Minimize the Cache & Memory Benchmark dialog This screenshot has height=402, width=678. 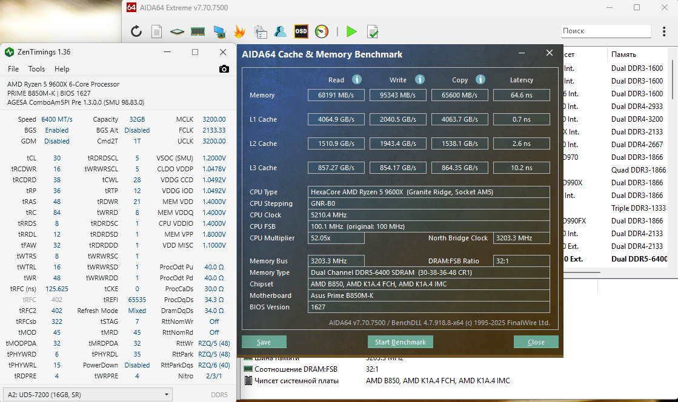(x=522, y=53)
